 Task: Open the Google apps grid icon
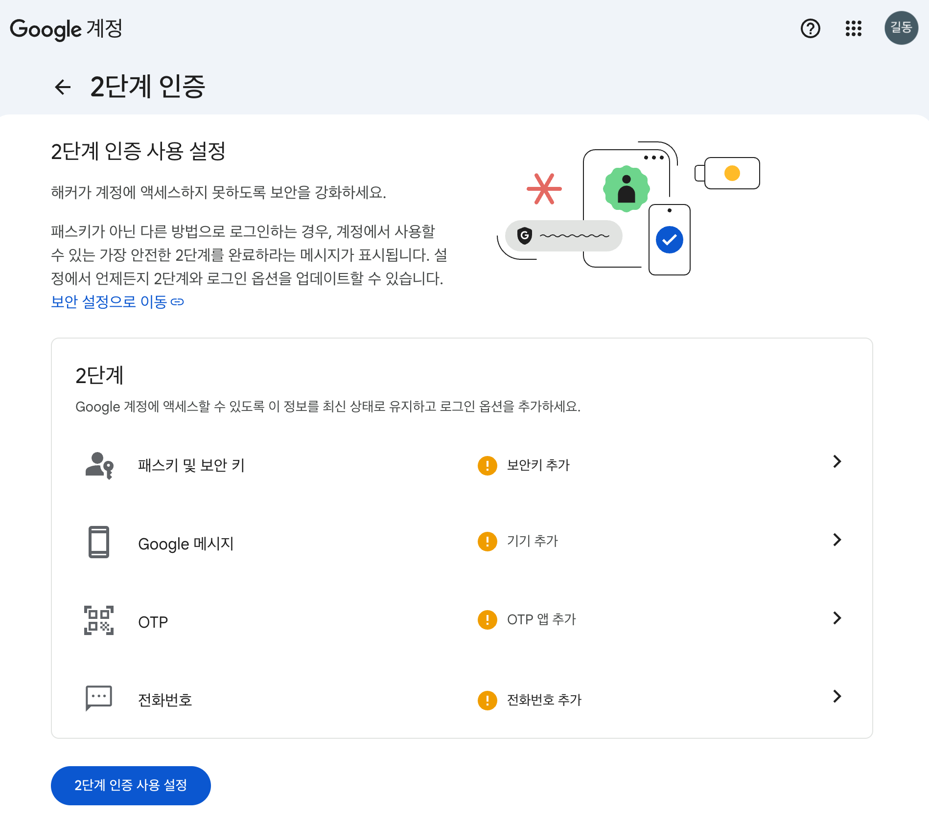[x=853, y=28]
